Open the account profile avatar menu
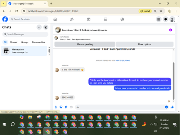Image resolution: width=180 pixels, height=135 pixels. click(x=172, y=19)
